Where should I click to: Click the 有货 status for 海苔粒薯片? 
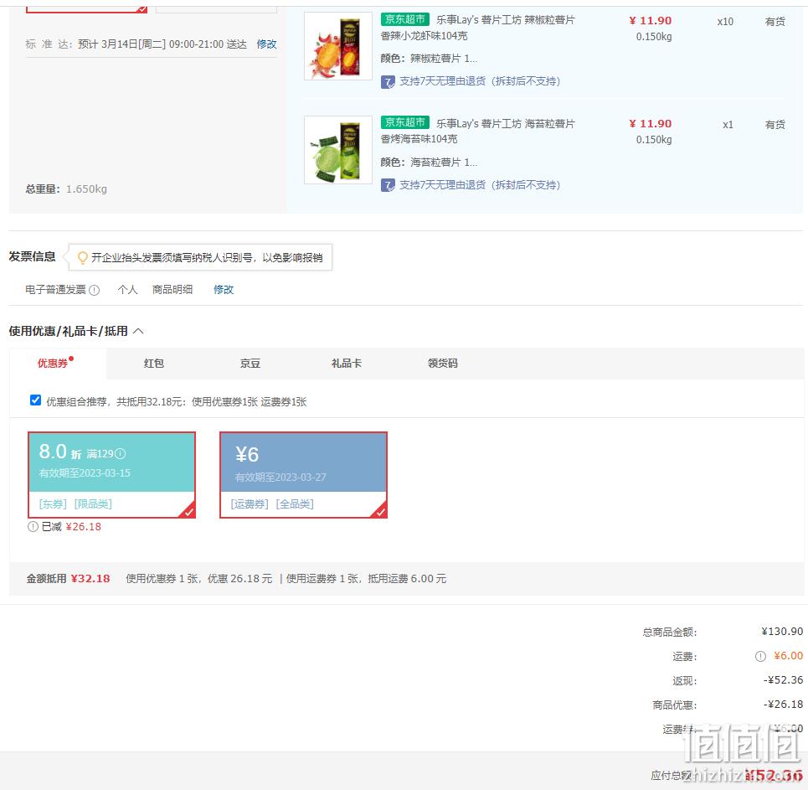click(x=775, y=125)
